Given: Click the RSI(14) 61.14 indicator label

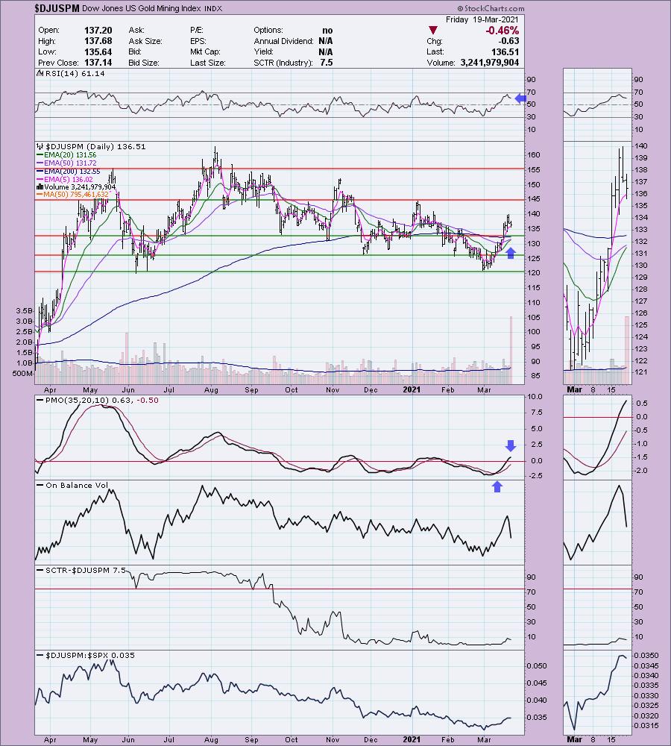Looking at the screenshot, I should [75, 73].
